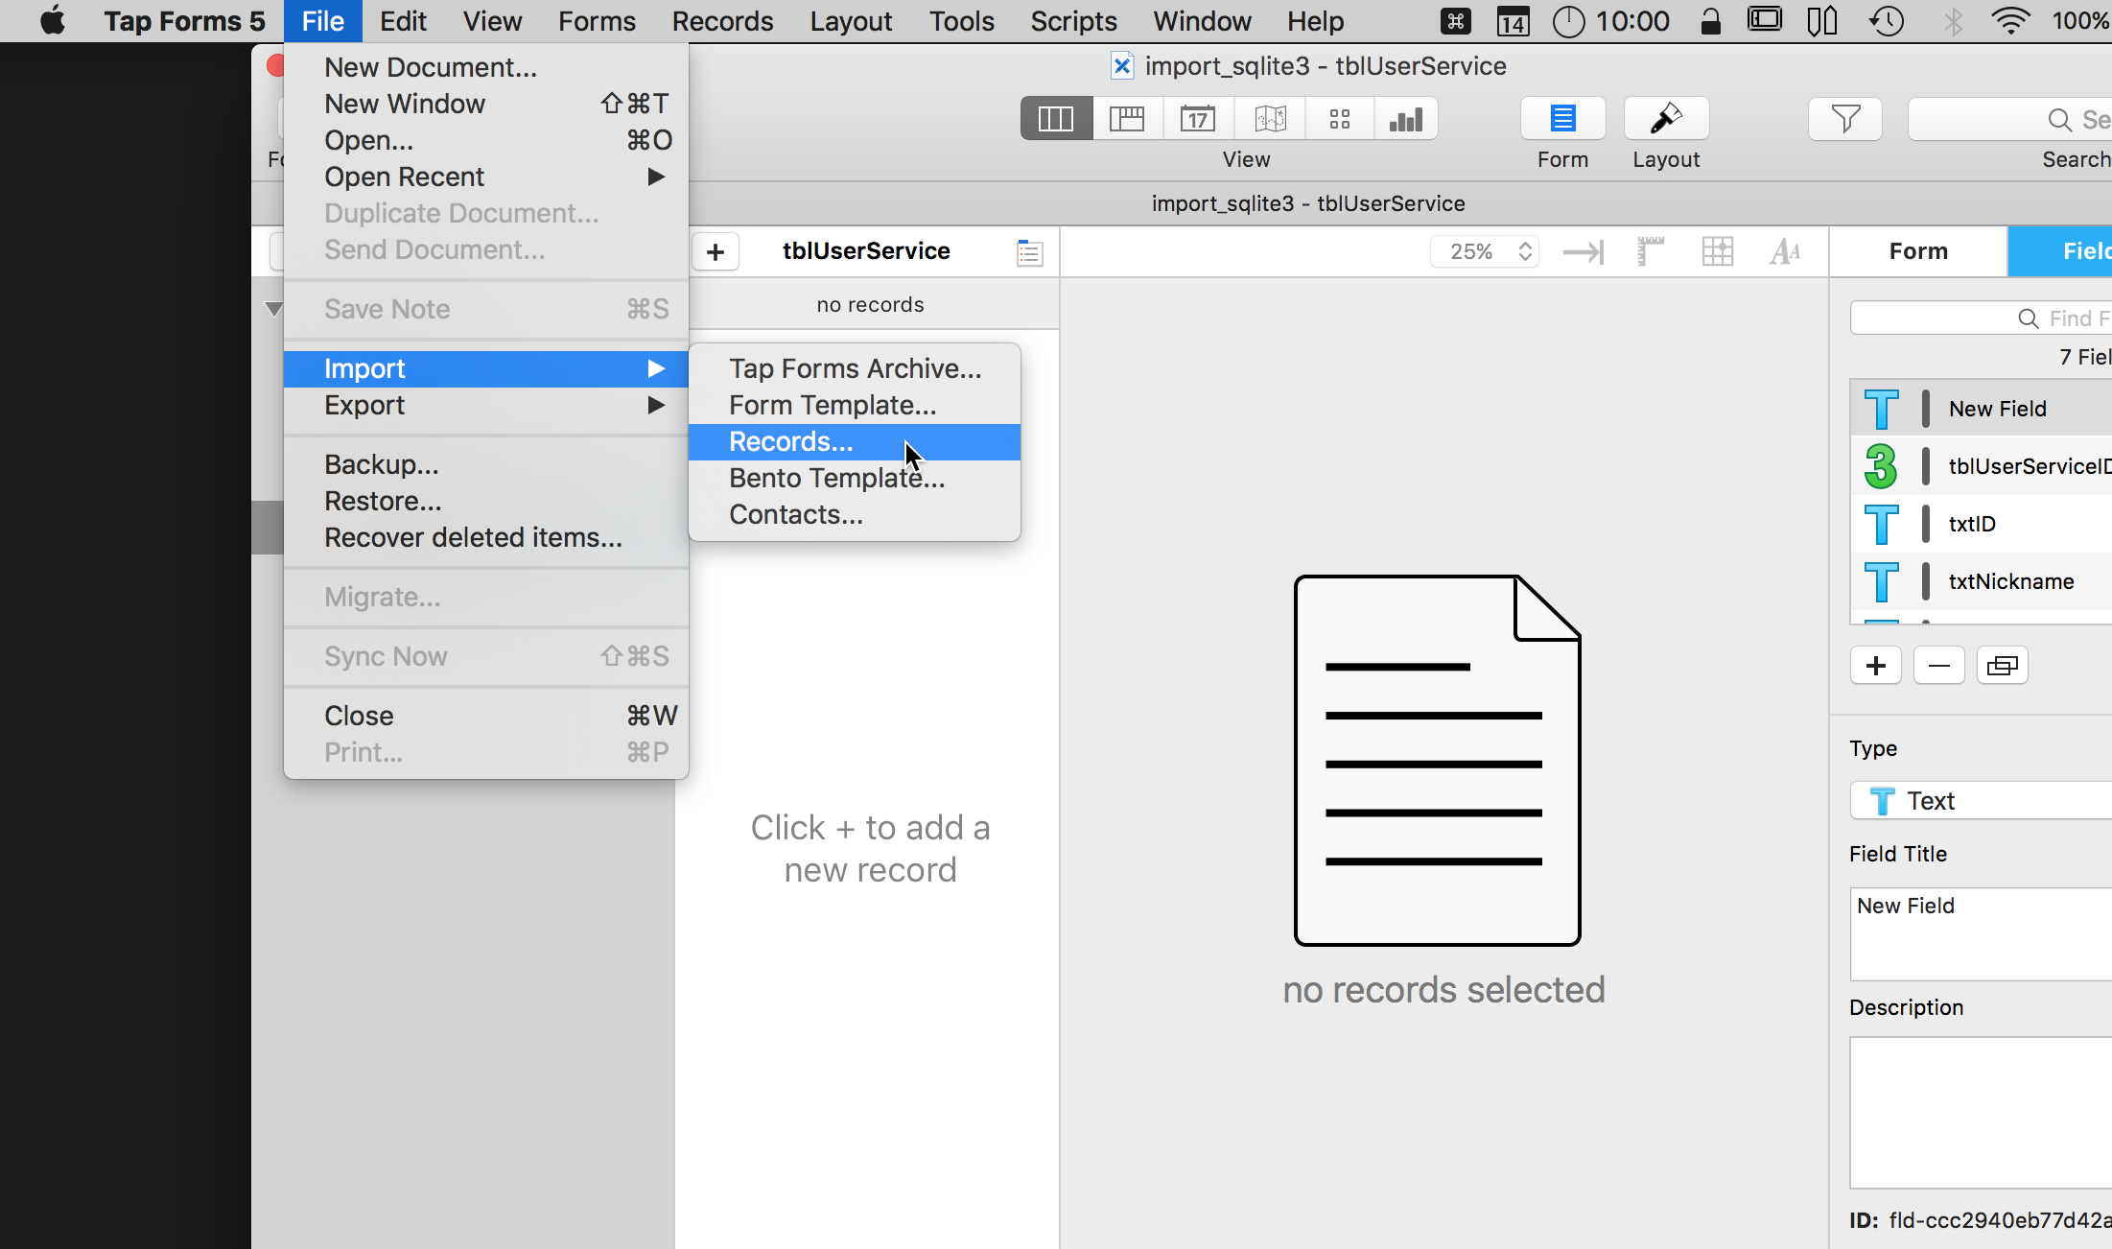Open the Records menu

coord(722,21)
